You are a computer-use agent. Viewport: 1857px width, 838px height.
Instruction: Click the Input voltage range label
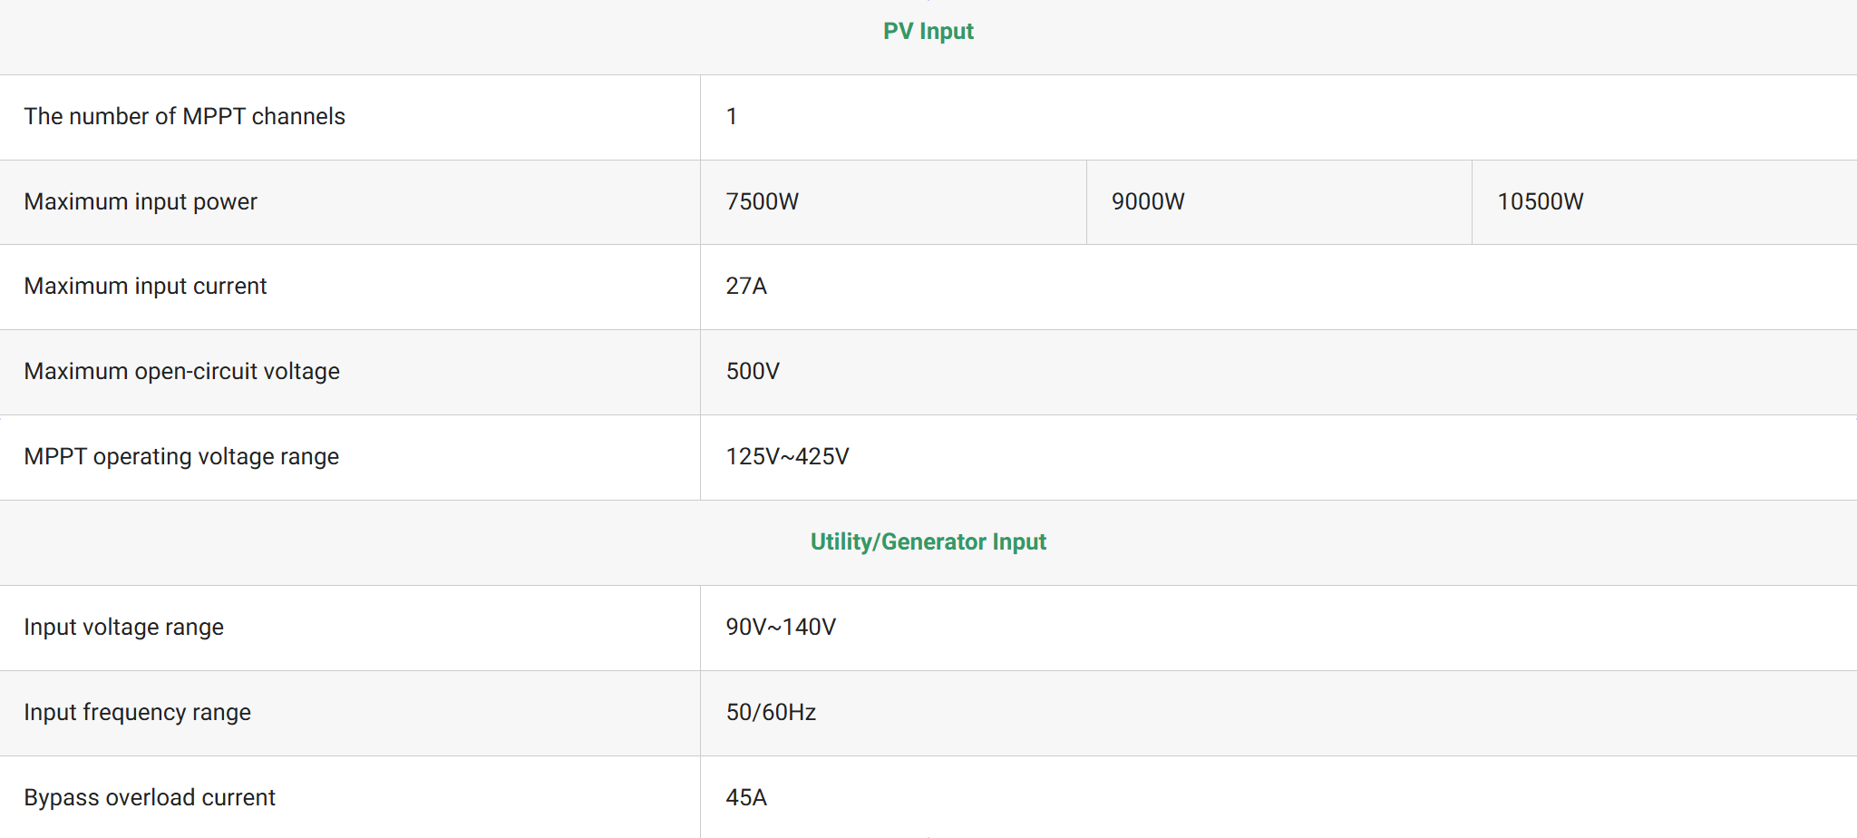(x=123, y=628)
